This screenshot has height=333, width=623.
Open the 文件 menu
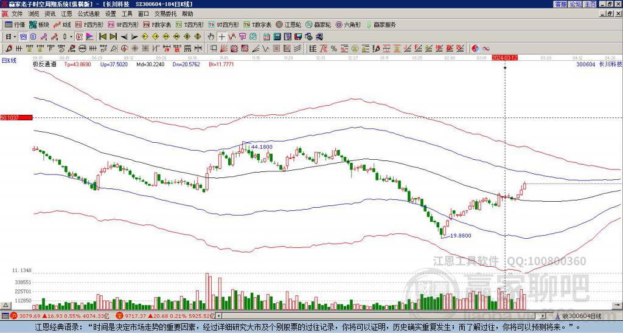17,14
